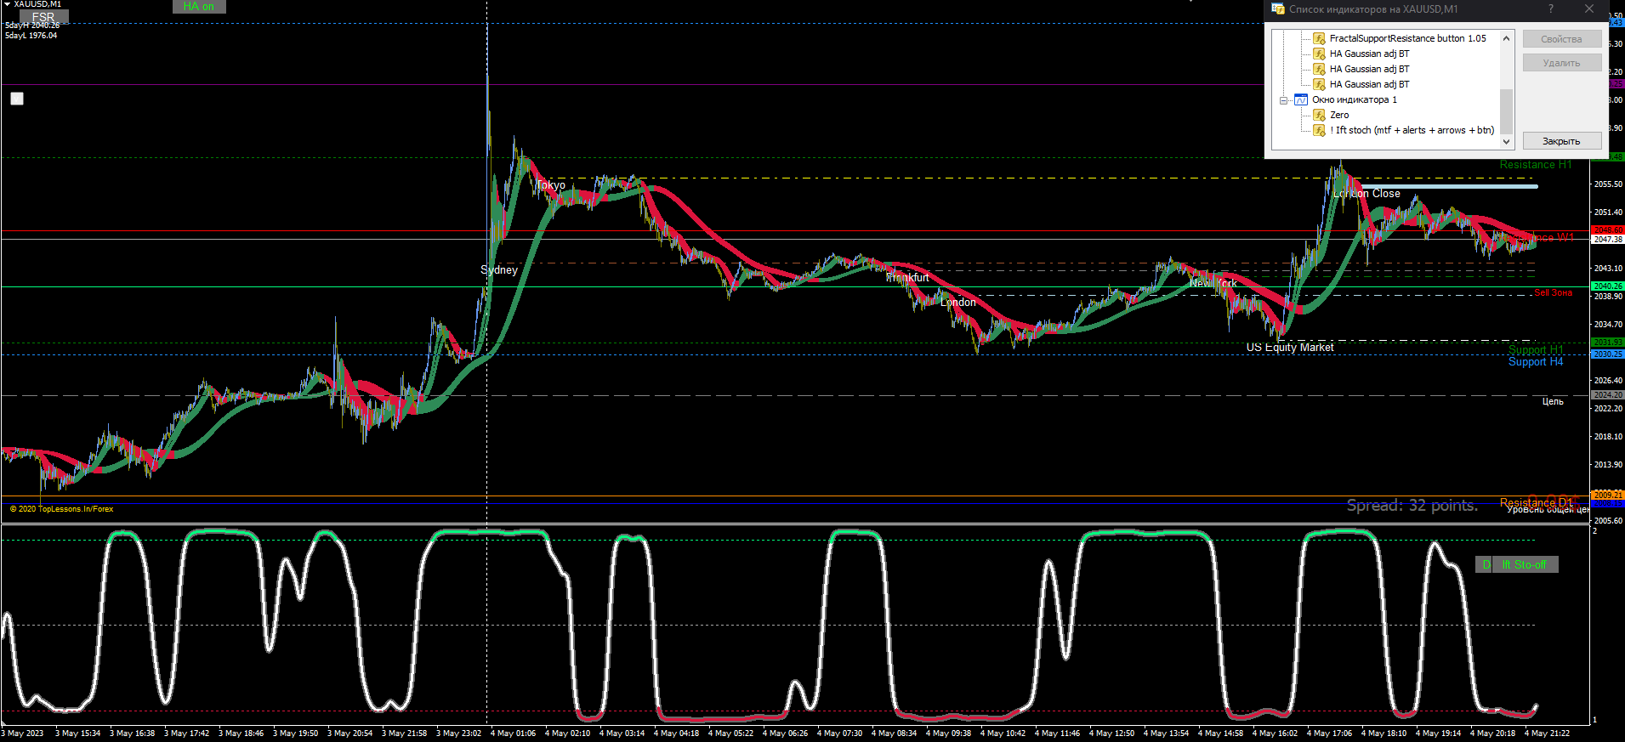Screen dimensions: 1625x742
Task: Click the green 2040.26 price tag
Action: 1607,286
